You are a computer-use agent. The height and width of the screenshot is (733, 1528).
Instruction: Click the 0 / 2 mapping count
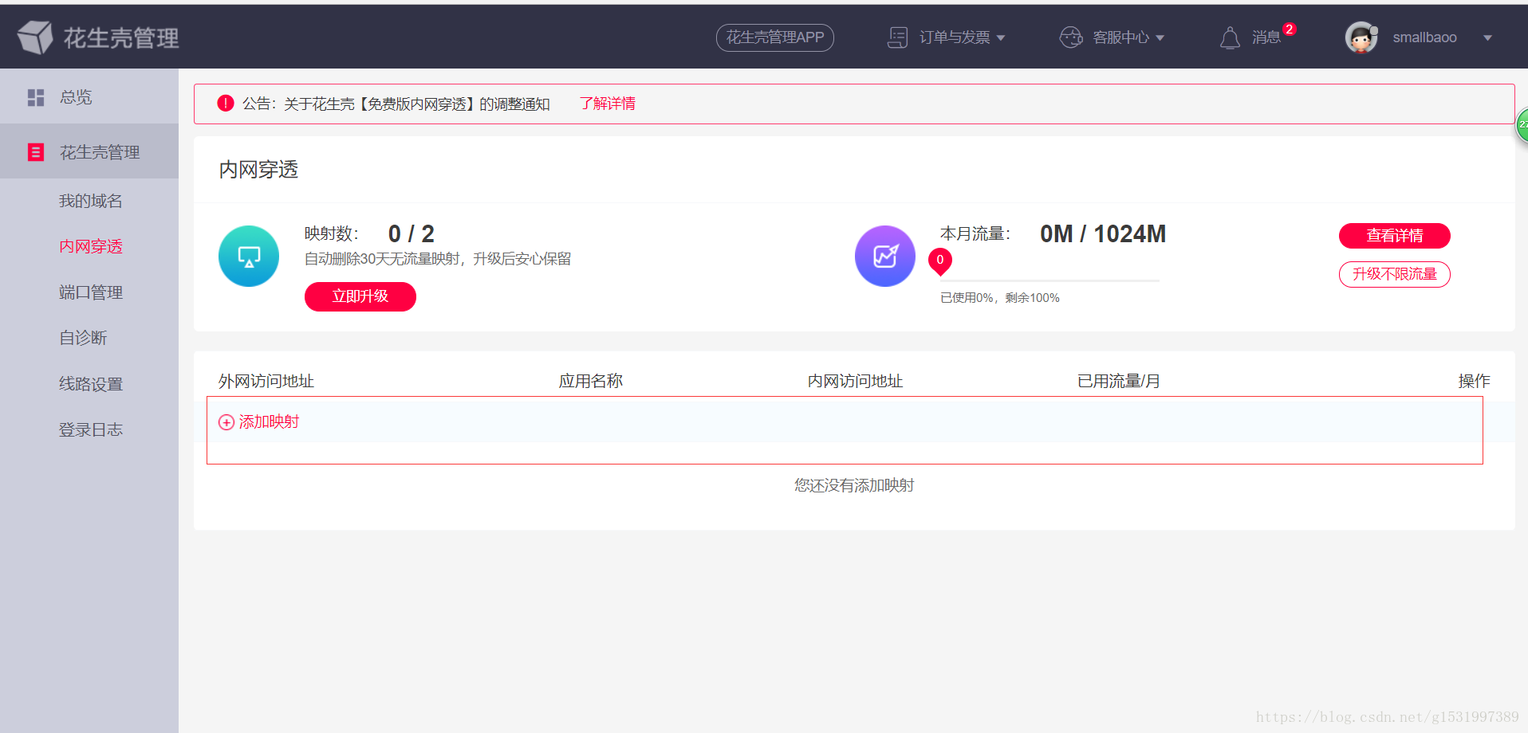pos(412,233)
